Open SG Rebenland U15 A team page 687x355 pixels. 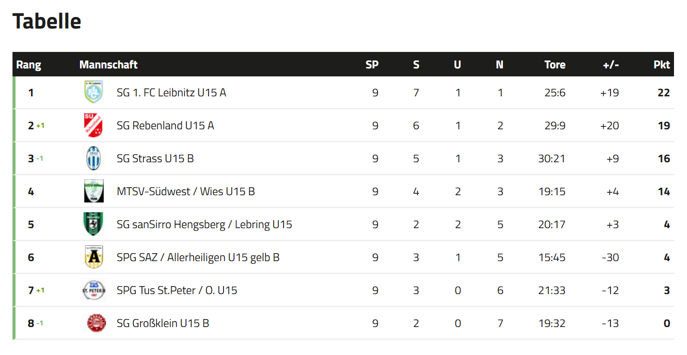click(165, 125)
